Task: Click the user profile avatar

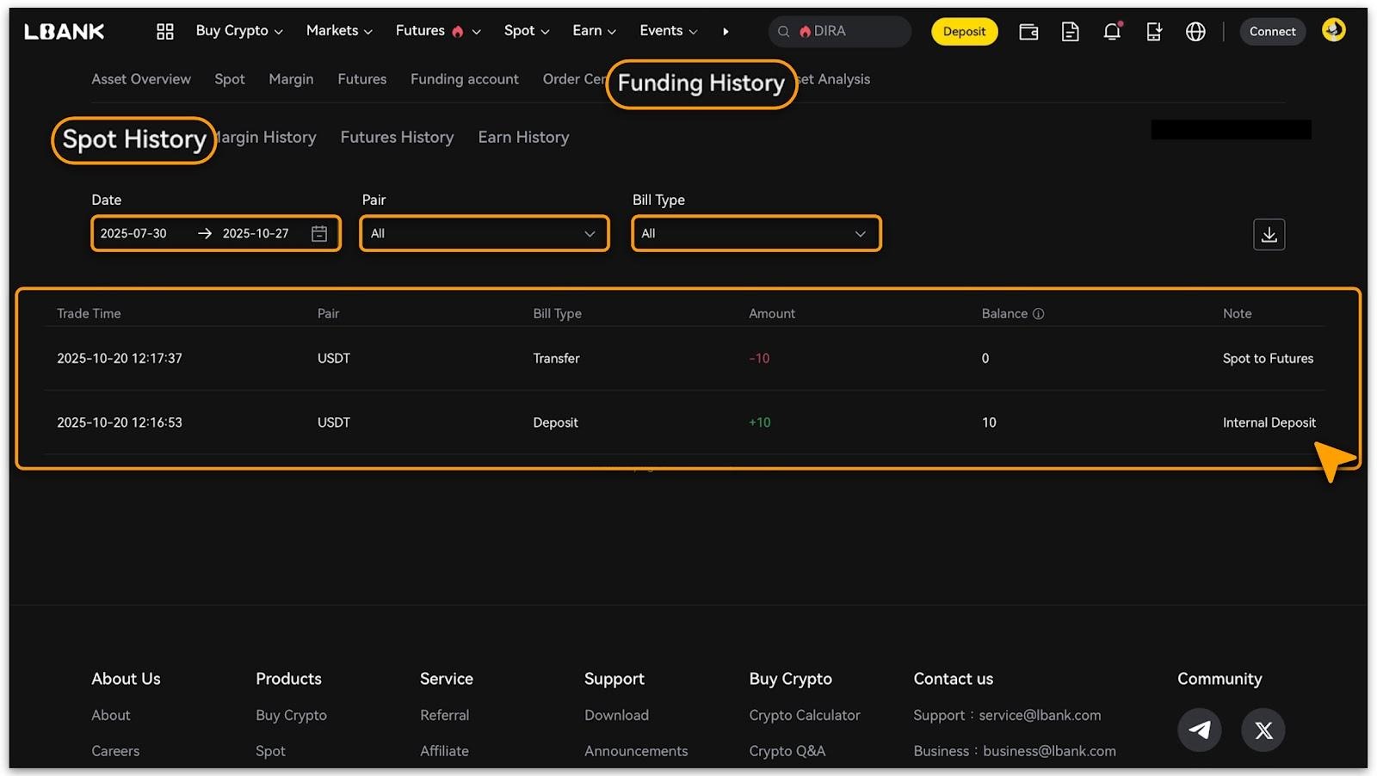Action: tap(1333, 30)
